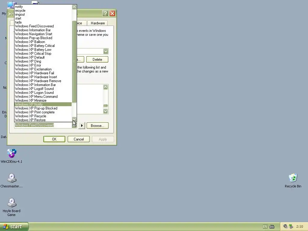Screen dimensions: 308x231
Task: Choose 'Windows Pop-up Blocked' sound
Action: click(x=43, y=38)
